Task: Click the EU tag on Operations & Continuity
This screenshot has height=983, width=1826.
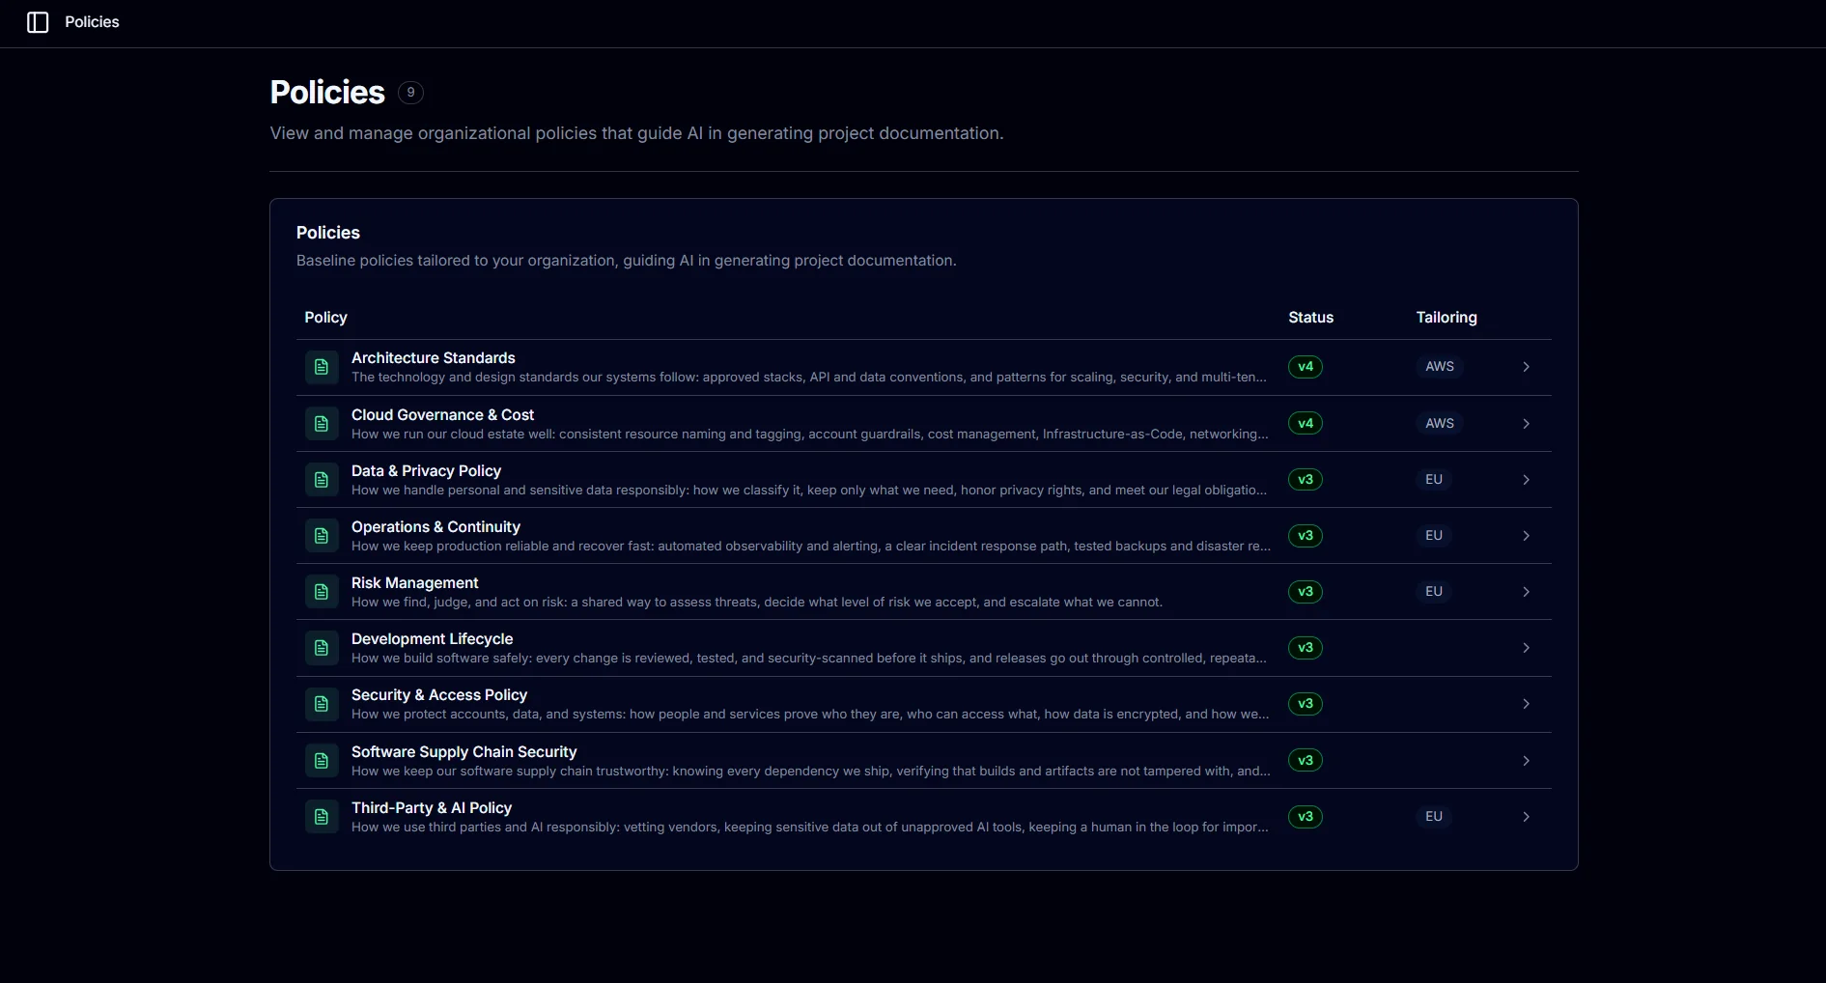Action: (1434, 536)
